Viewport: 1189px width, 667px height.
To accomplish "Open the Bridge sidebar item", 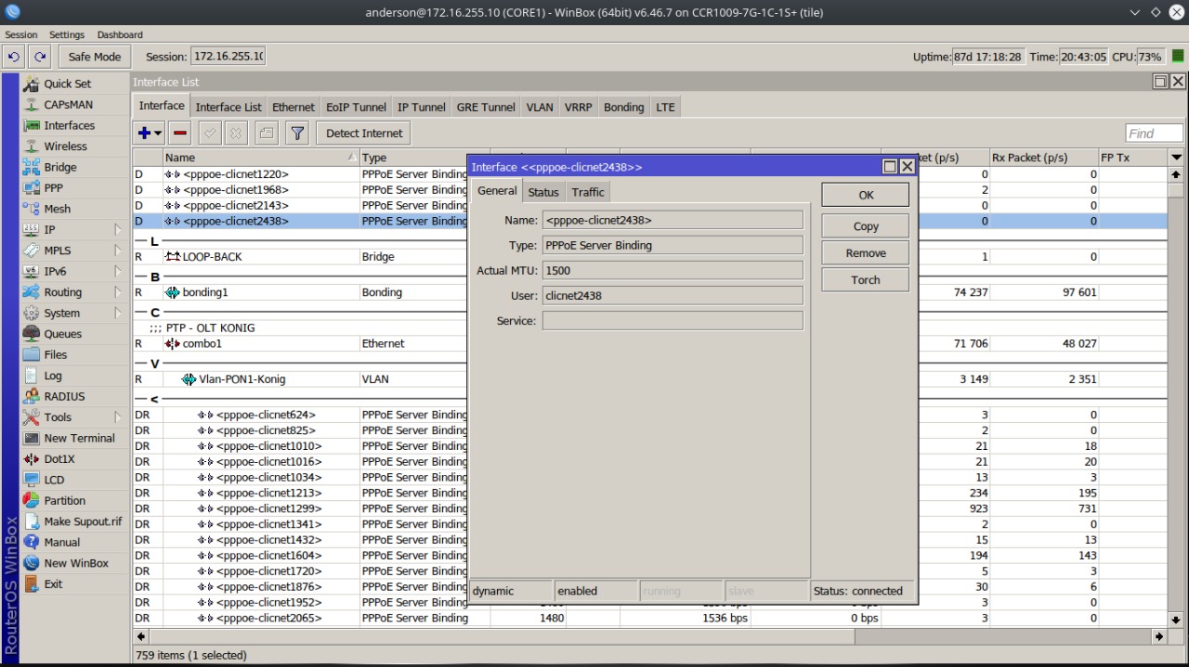I will (60, 167).
